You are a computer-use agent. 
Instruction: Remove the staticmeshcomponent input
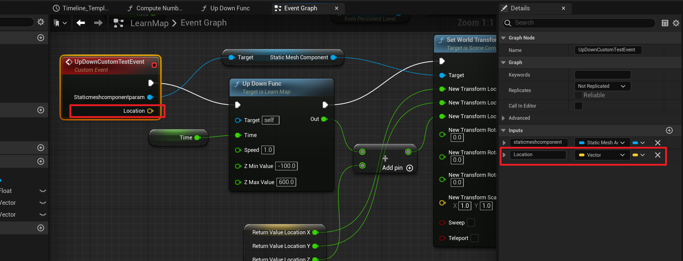coord(658,143)
